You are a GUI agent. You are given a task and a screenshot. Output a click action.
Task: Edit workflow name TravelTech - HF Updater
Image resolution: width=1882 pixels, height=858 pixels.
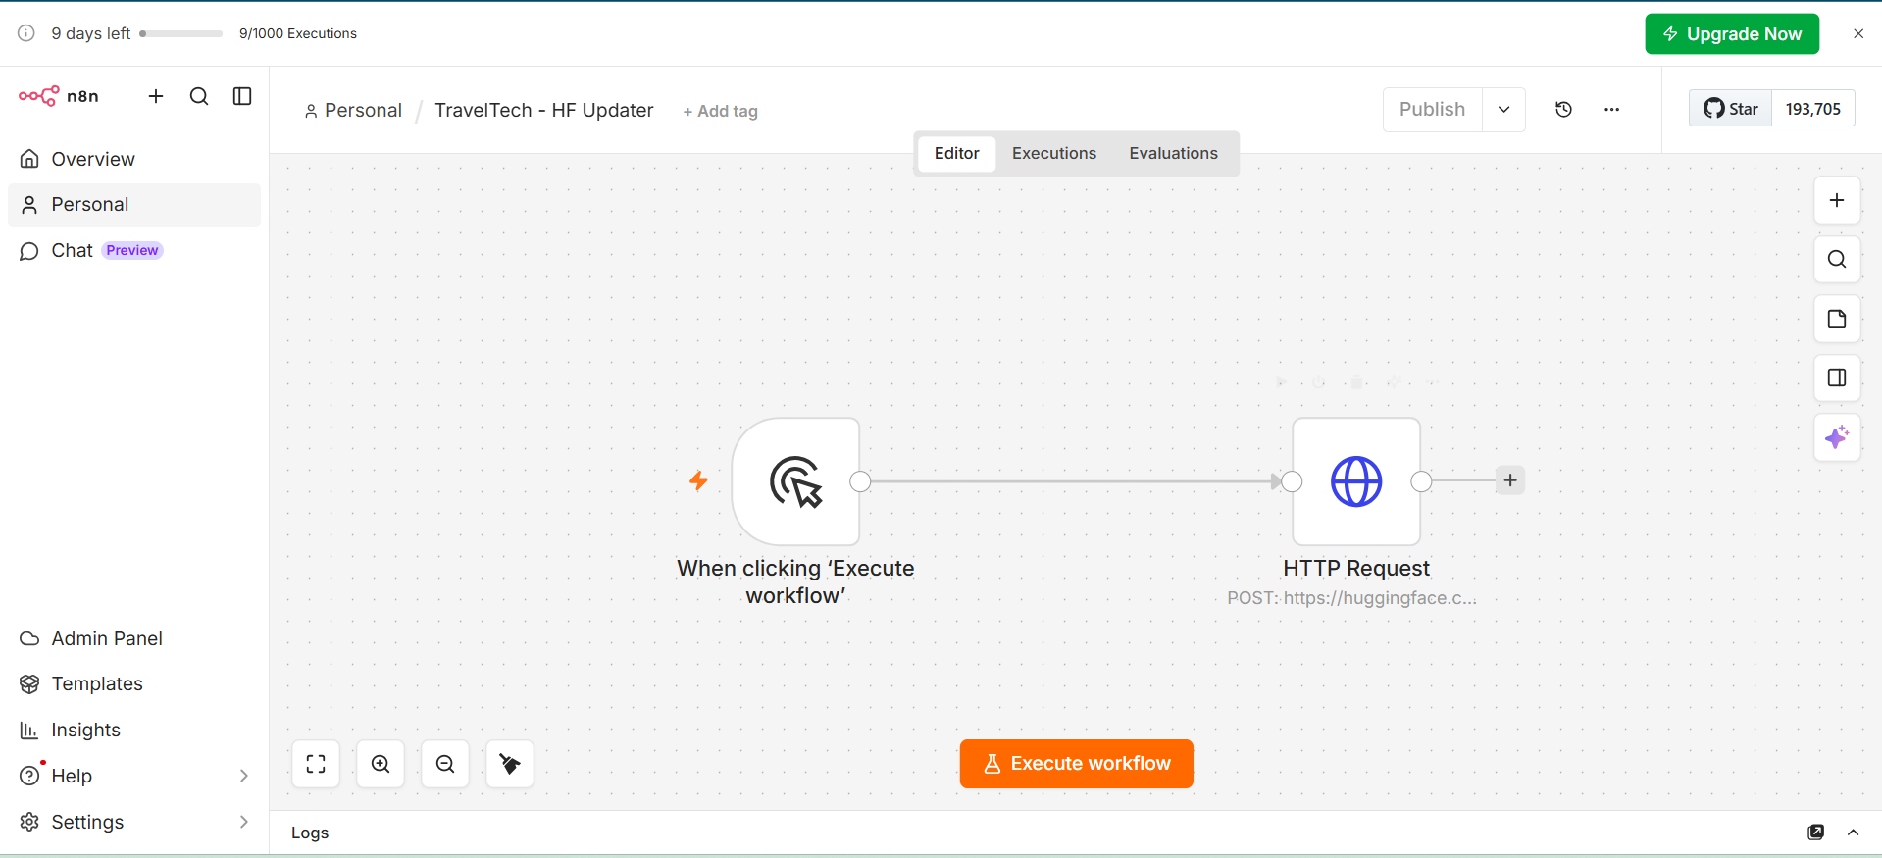[544, 111]
